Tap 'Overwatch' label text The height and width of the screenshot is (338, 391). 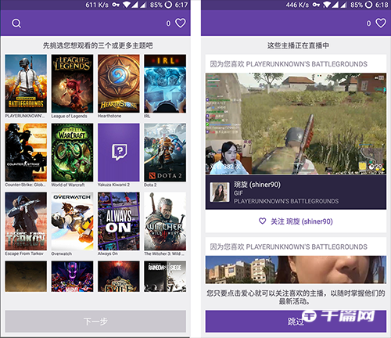pyautogui.click(x=62, y=253)
